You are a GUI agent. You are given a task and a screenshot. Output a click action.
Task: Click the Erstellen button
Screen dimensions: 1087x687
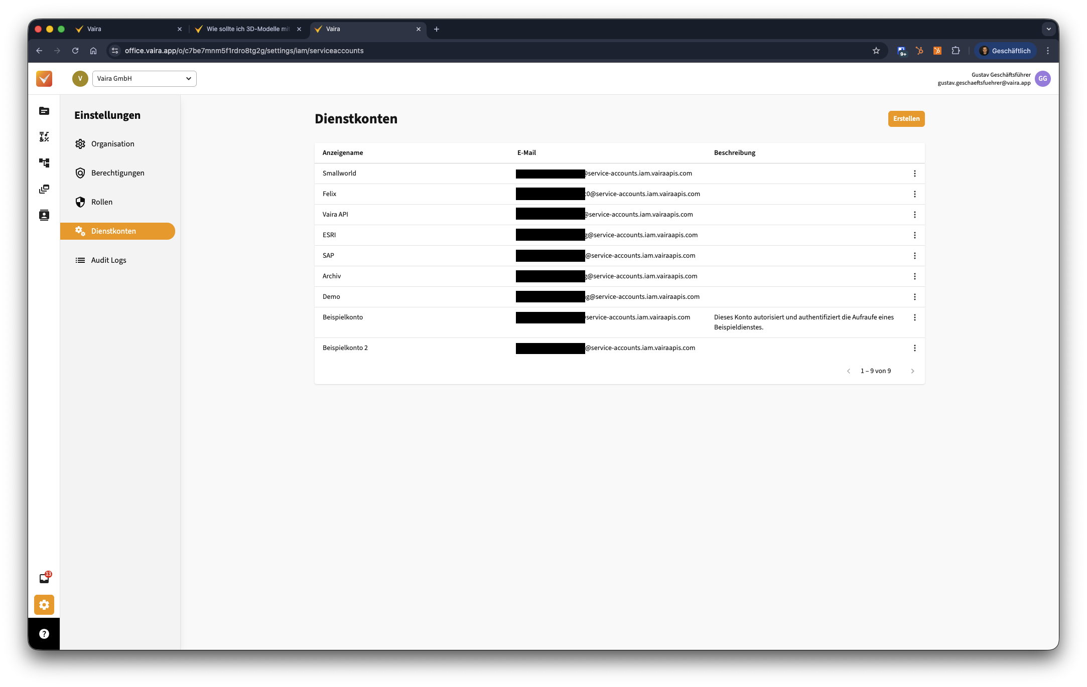point(906,119)
